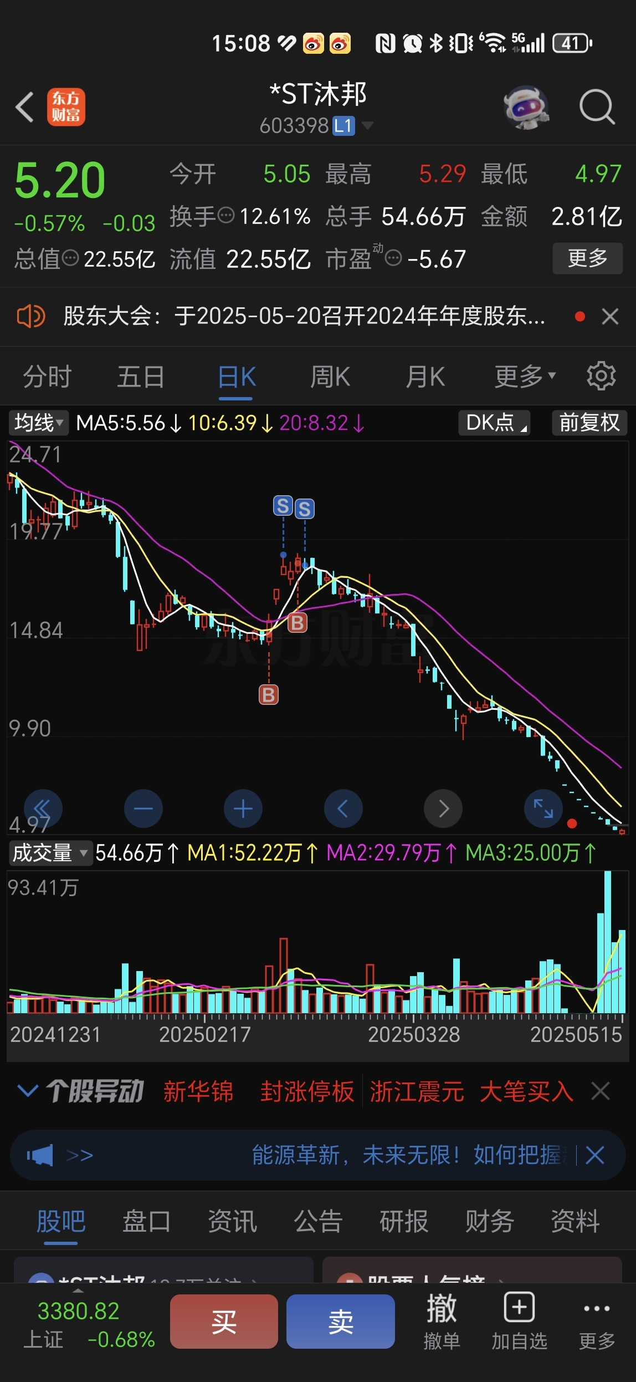636x1382 pixels.
Task: Switch to the 盘口 tab
Action: [x=146, y=1222]
